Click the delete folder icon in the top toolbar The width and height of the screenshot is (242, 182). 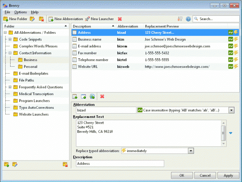click(x=41, y=19)
